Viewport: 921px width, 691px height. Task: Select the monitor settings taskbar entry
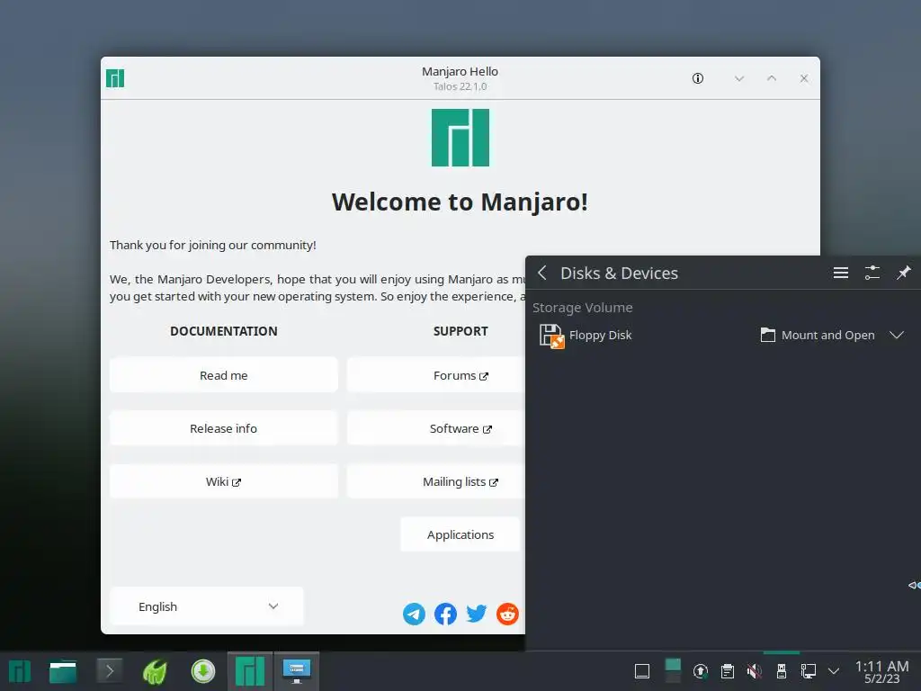pos(297,671)
